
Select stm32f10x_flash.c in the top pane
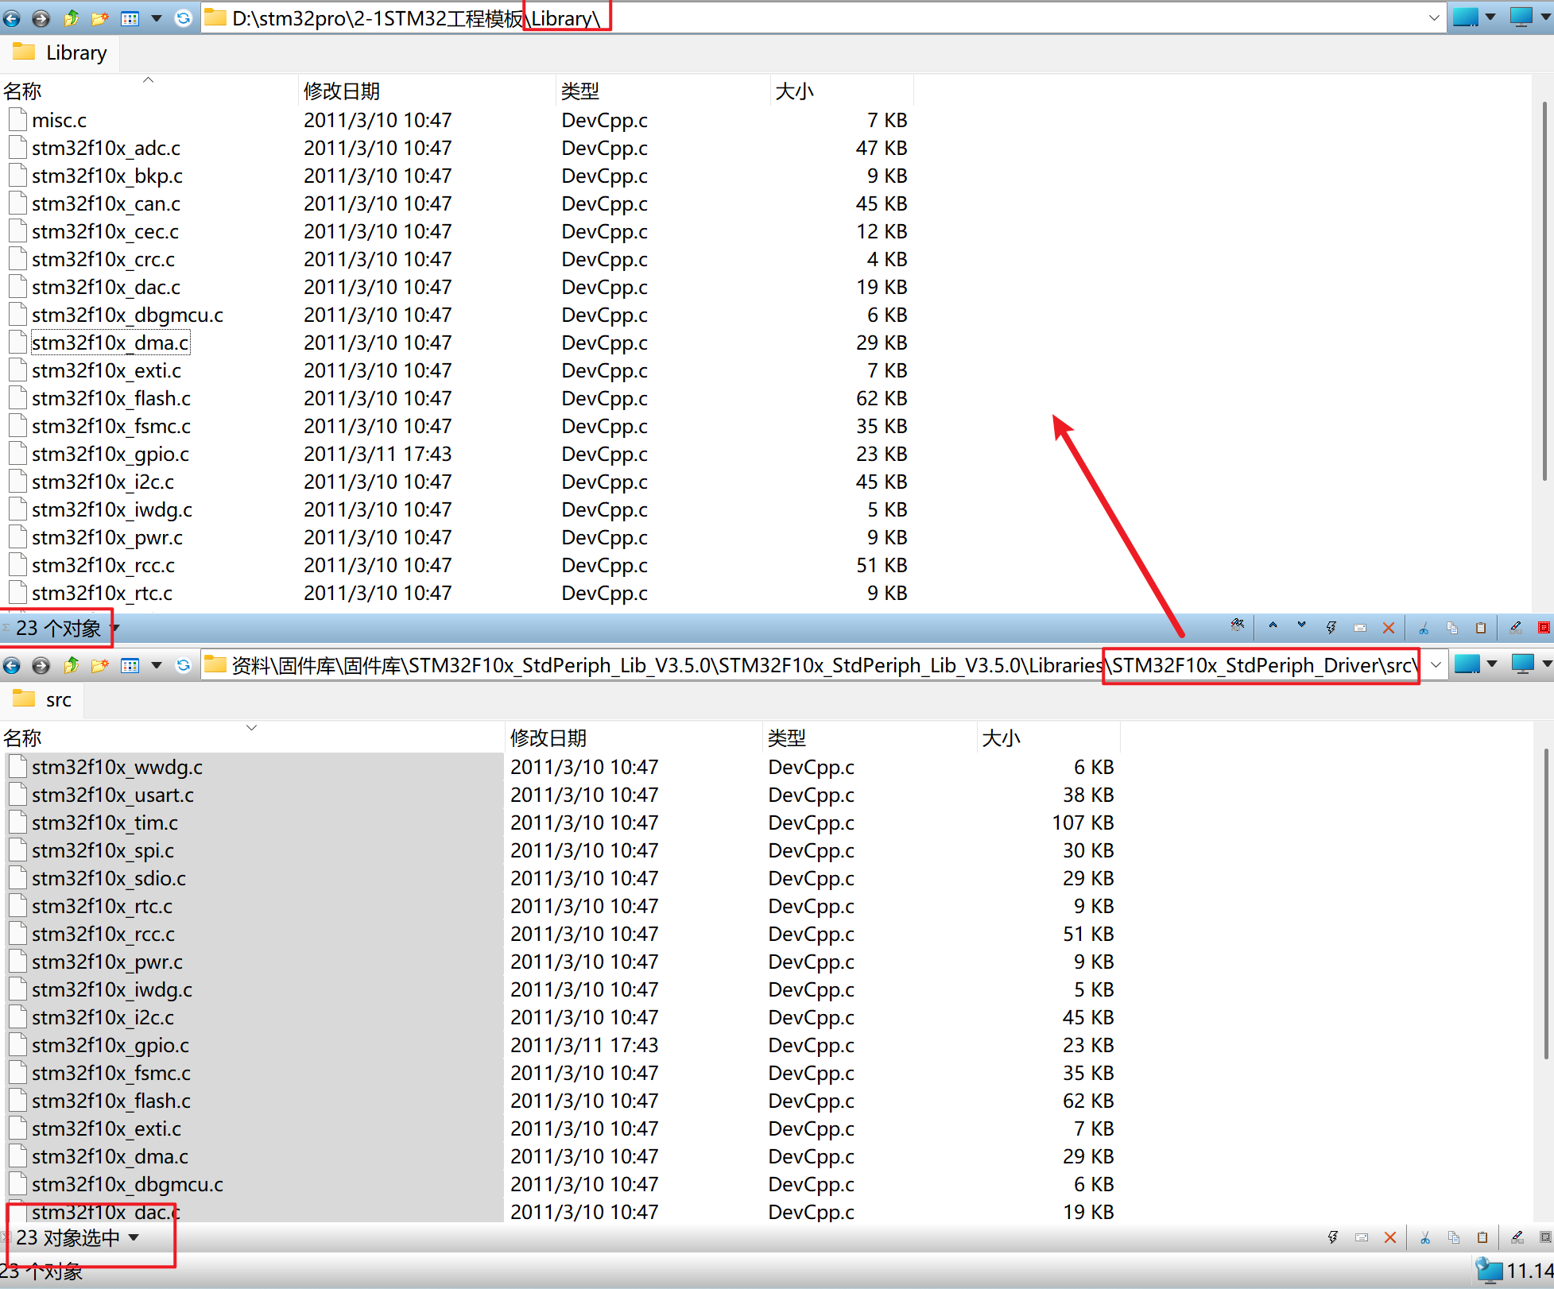[111, 398]
